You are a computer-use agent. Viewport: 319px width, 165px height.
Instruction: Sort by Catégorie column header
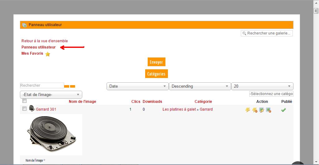click(x=203, y=102)
